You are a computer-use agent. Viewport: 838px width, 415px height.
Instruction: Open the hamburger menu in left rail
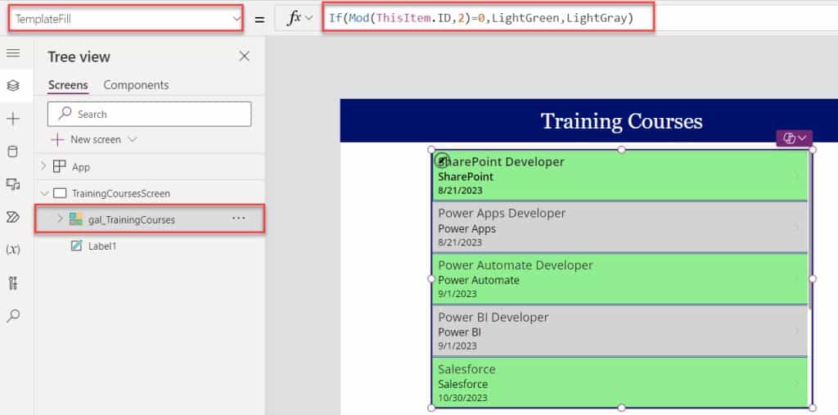coord(13,53)
